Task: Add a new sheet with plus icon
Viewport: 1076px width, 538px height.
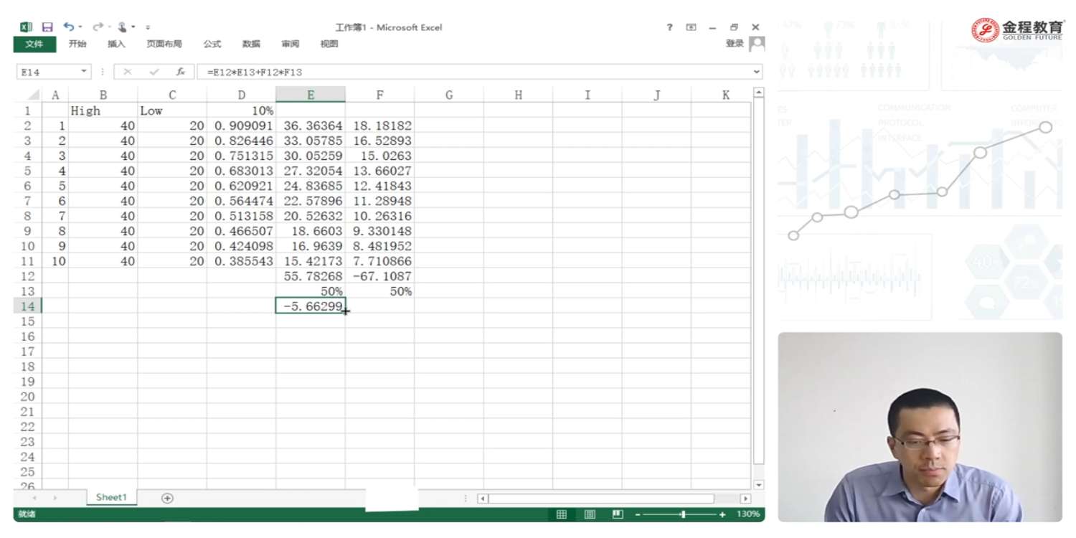Action: tap(167, 498)
